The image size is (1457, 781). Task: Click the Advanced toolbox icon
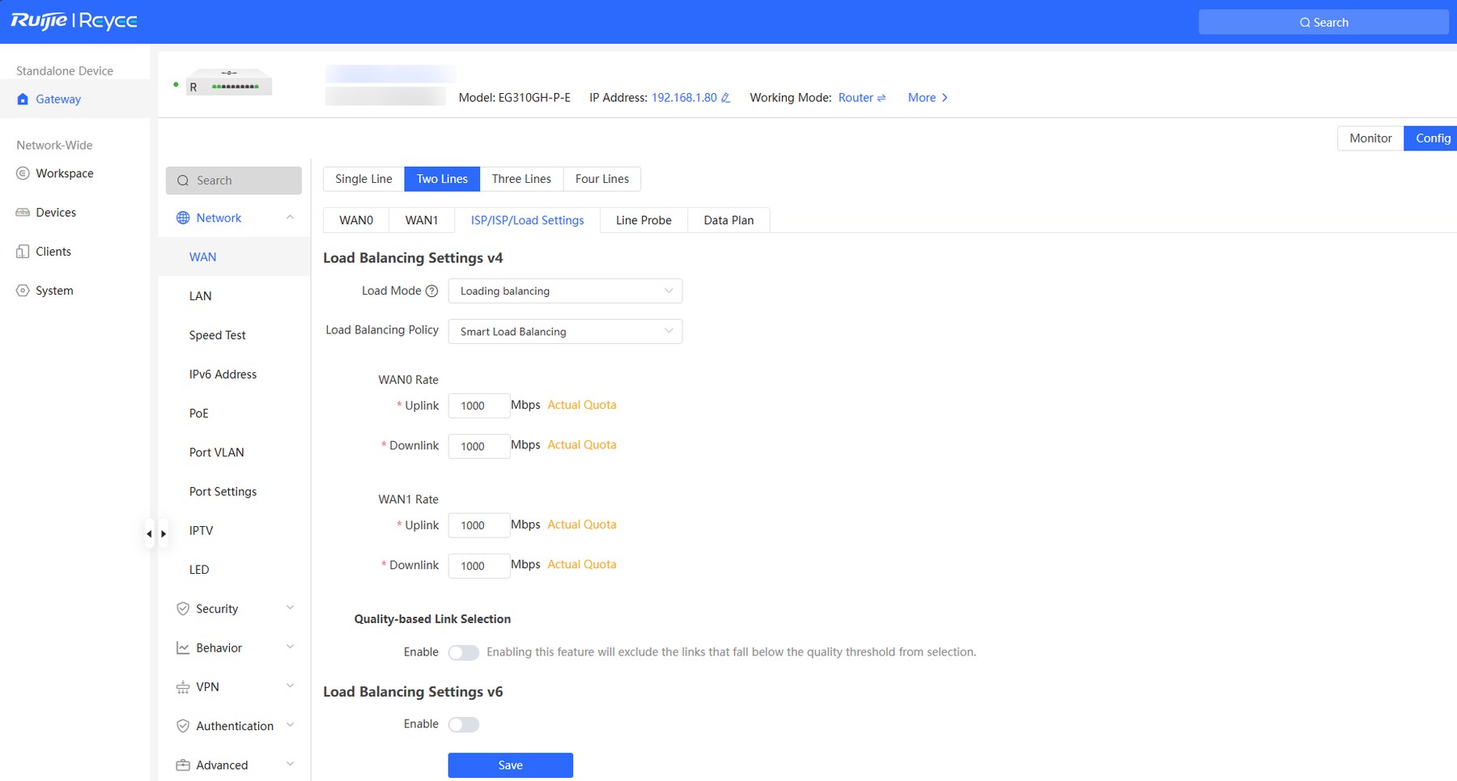(x=183, y=765)
